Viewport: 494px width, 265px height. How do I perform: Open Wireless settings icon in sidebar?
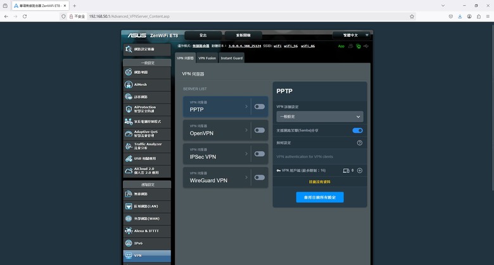(x=129, y=194)
